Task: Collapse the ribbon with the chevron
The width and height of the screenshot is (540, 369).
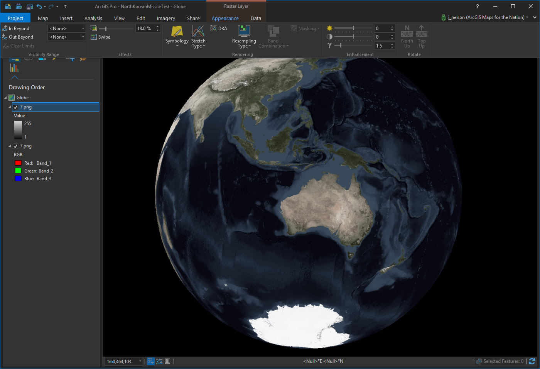Action: tap(535, 17)
